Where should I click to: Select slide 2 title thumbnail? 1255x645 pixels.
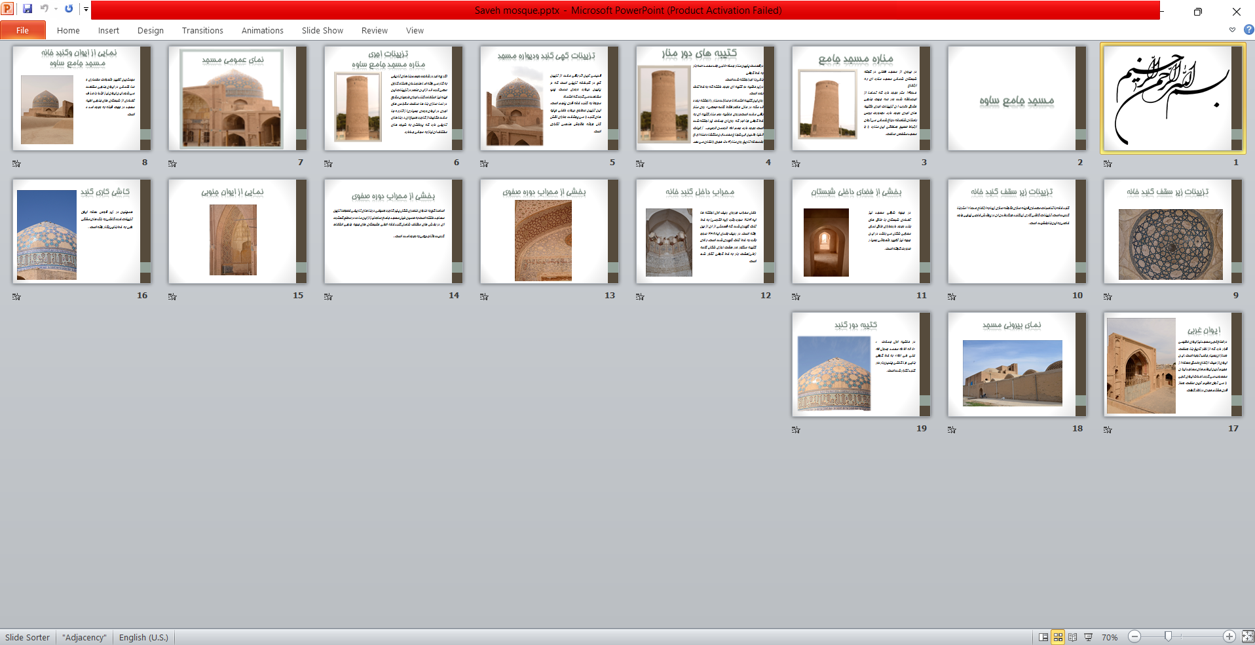coord(1017,98)
